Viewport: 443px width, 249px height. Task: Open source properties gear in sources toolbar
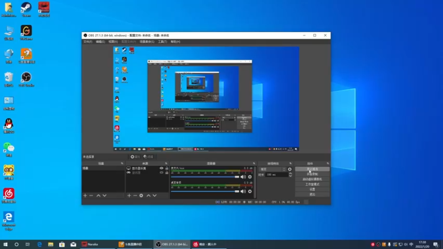pyautogui.click(x=141, y=195)
